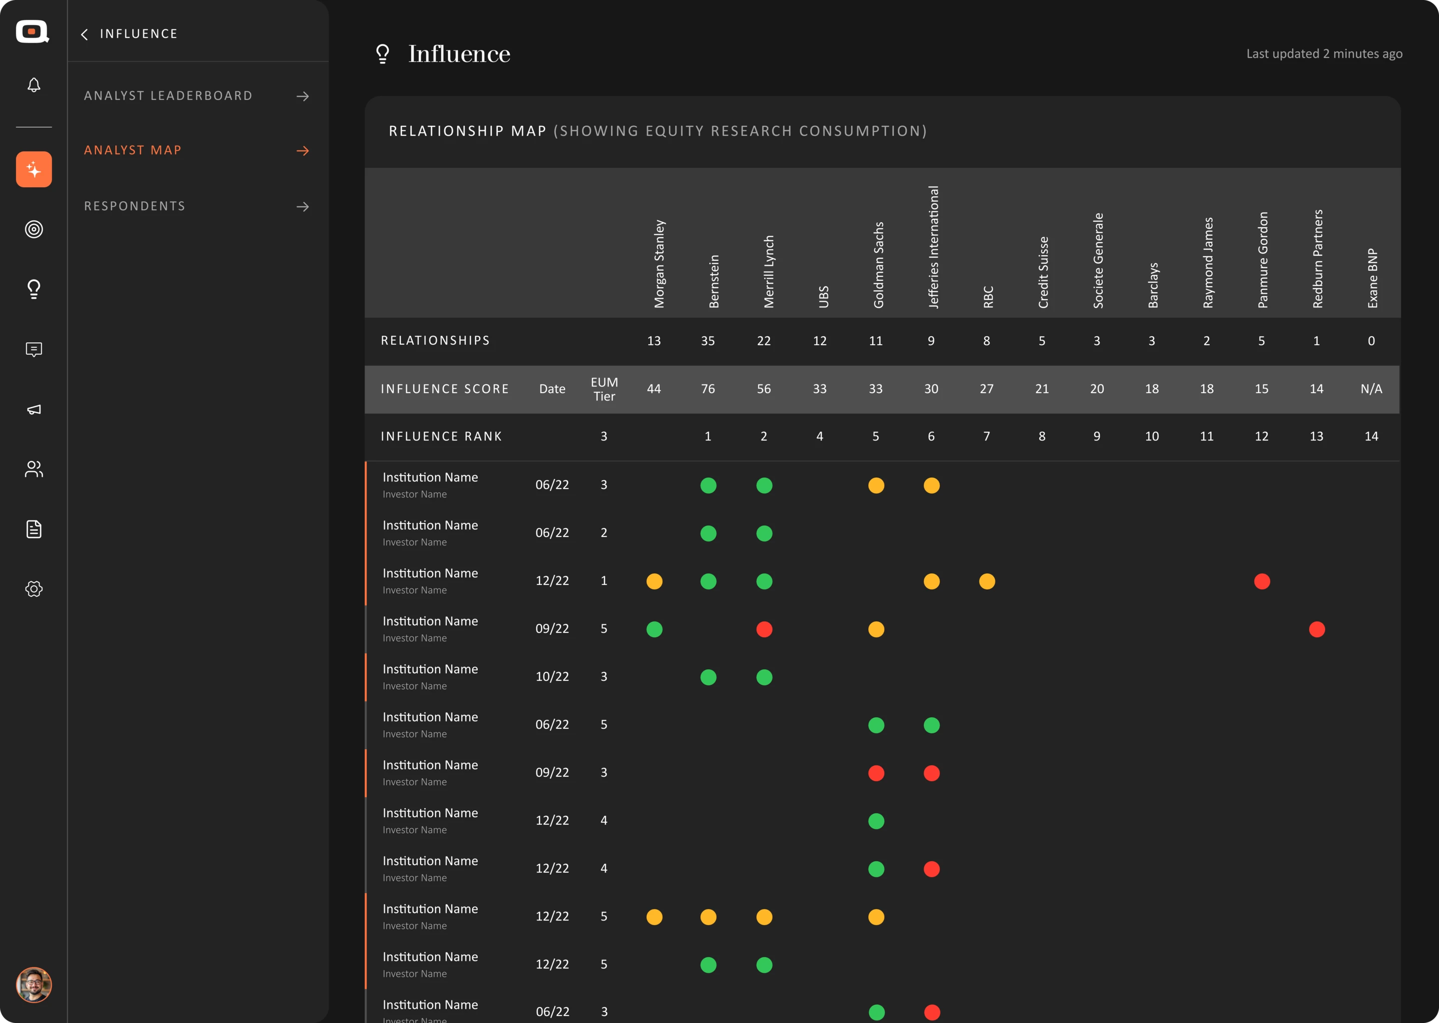Click the Exane BNP column header

tap(1372, 278)
